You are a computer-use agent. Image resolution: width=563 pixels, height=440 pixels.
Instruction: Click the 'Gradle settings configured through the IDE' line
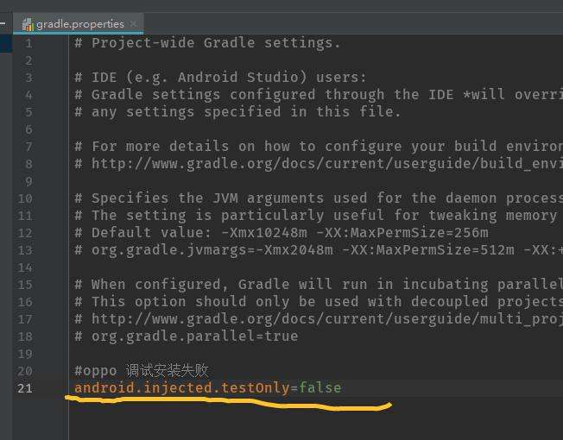(319, 95)
